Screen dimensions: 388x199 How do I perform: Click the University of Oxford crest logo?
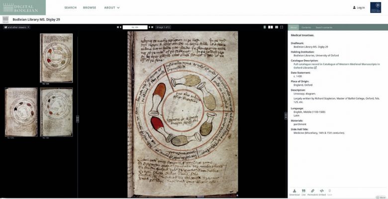tap(375, 7)
